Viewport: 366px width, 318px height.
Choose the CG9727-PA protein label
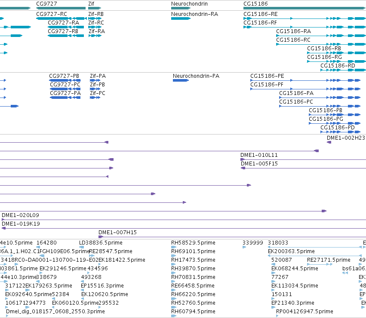pos(65,93)
